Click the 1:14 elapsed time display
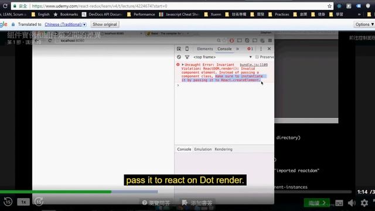375x211 pixels. (x=362, y=192)
